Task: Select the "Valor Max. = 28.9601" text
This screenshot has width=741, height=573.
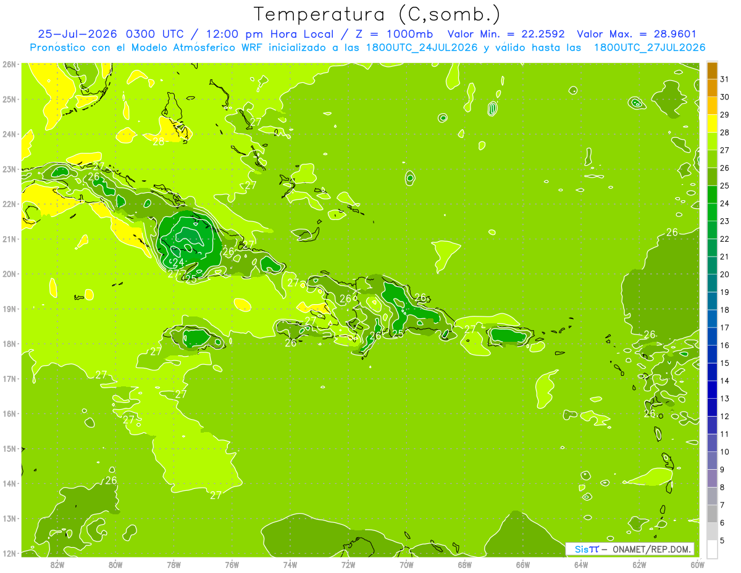Action: tap(637, 34)
